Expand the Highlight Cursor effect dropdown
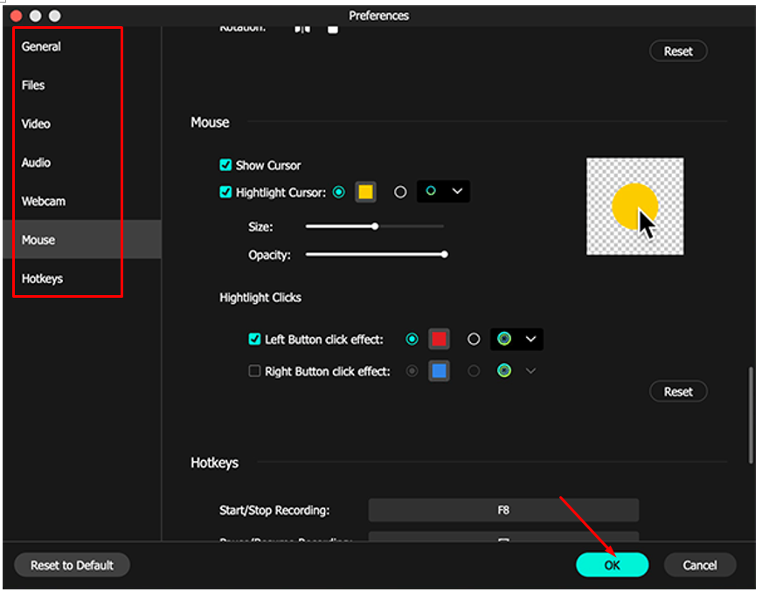 pyautogui.click(x=458, y=192)
